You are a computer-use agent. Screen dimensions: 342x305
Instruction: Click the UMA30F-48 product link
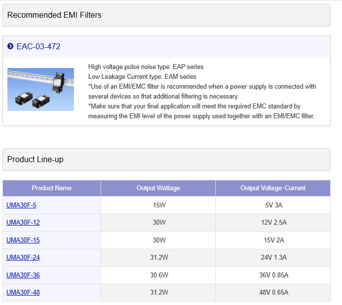click(23, 292)
